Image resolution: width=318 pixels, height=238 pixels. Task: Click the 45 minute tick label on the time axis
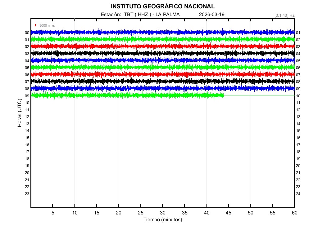[229, 213]
